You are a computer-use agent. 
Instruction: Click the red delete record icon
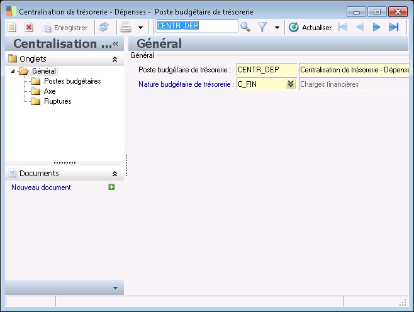pyautogui.click(x=29, y=27)
